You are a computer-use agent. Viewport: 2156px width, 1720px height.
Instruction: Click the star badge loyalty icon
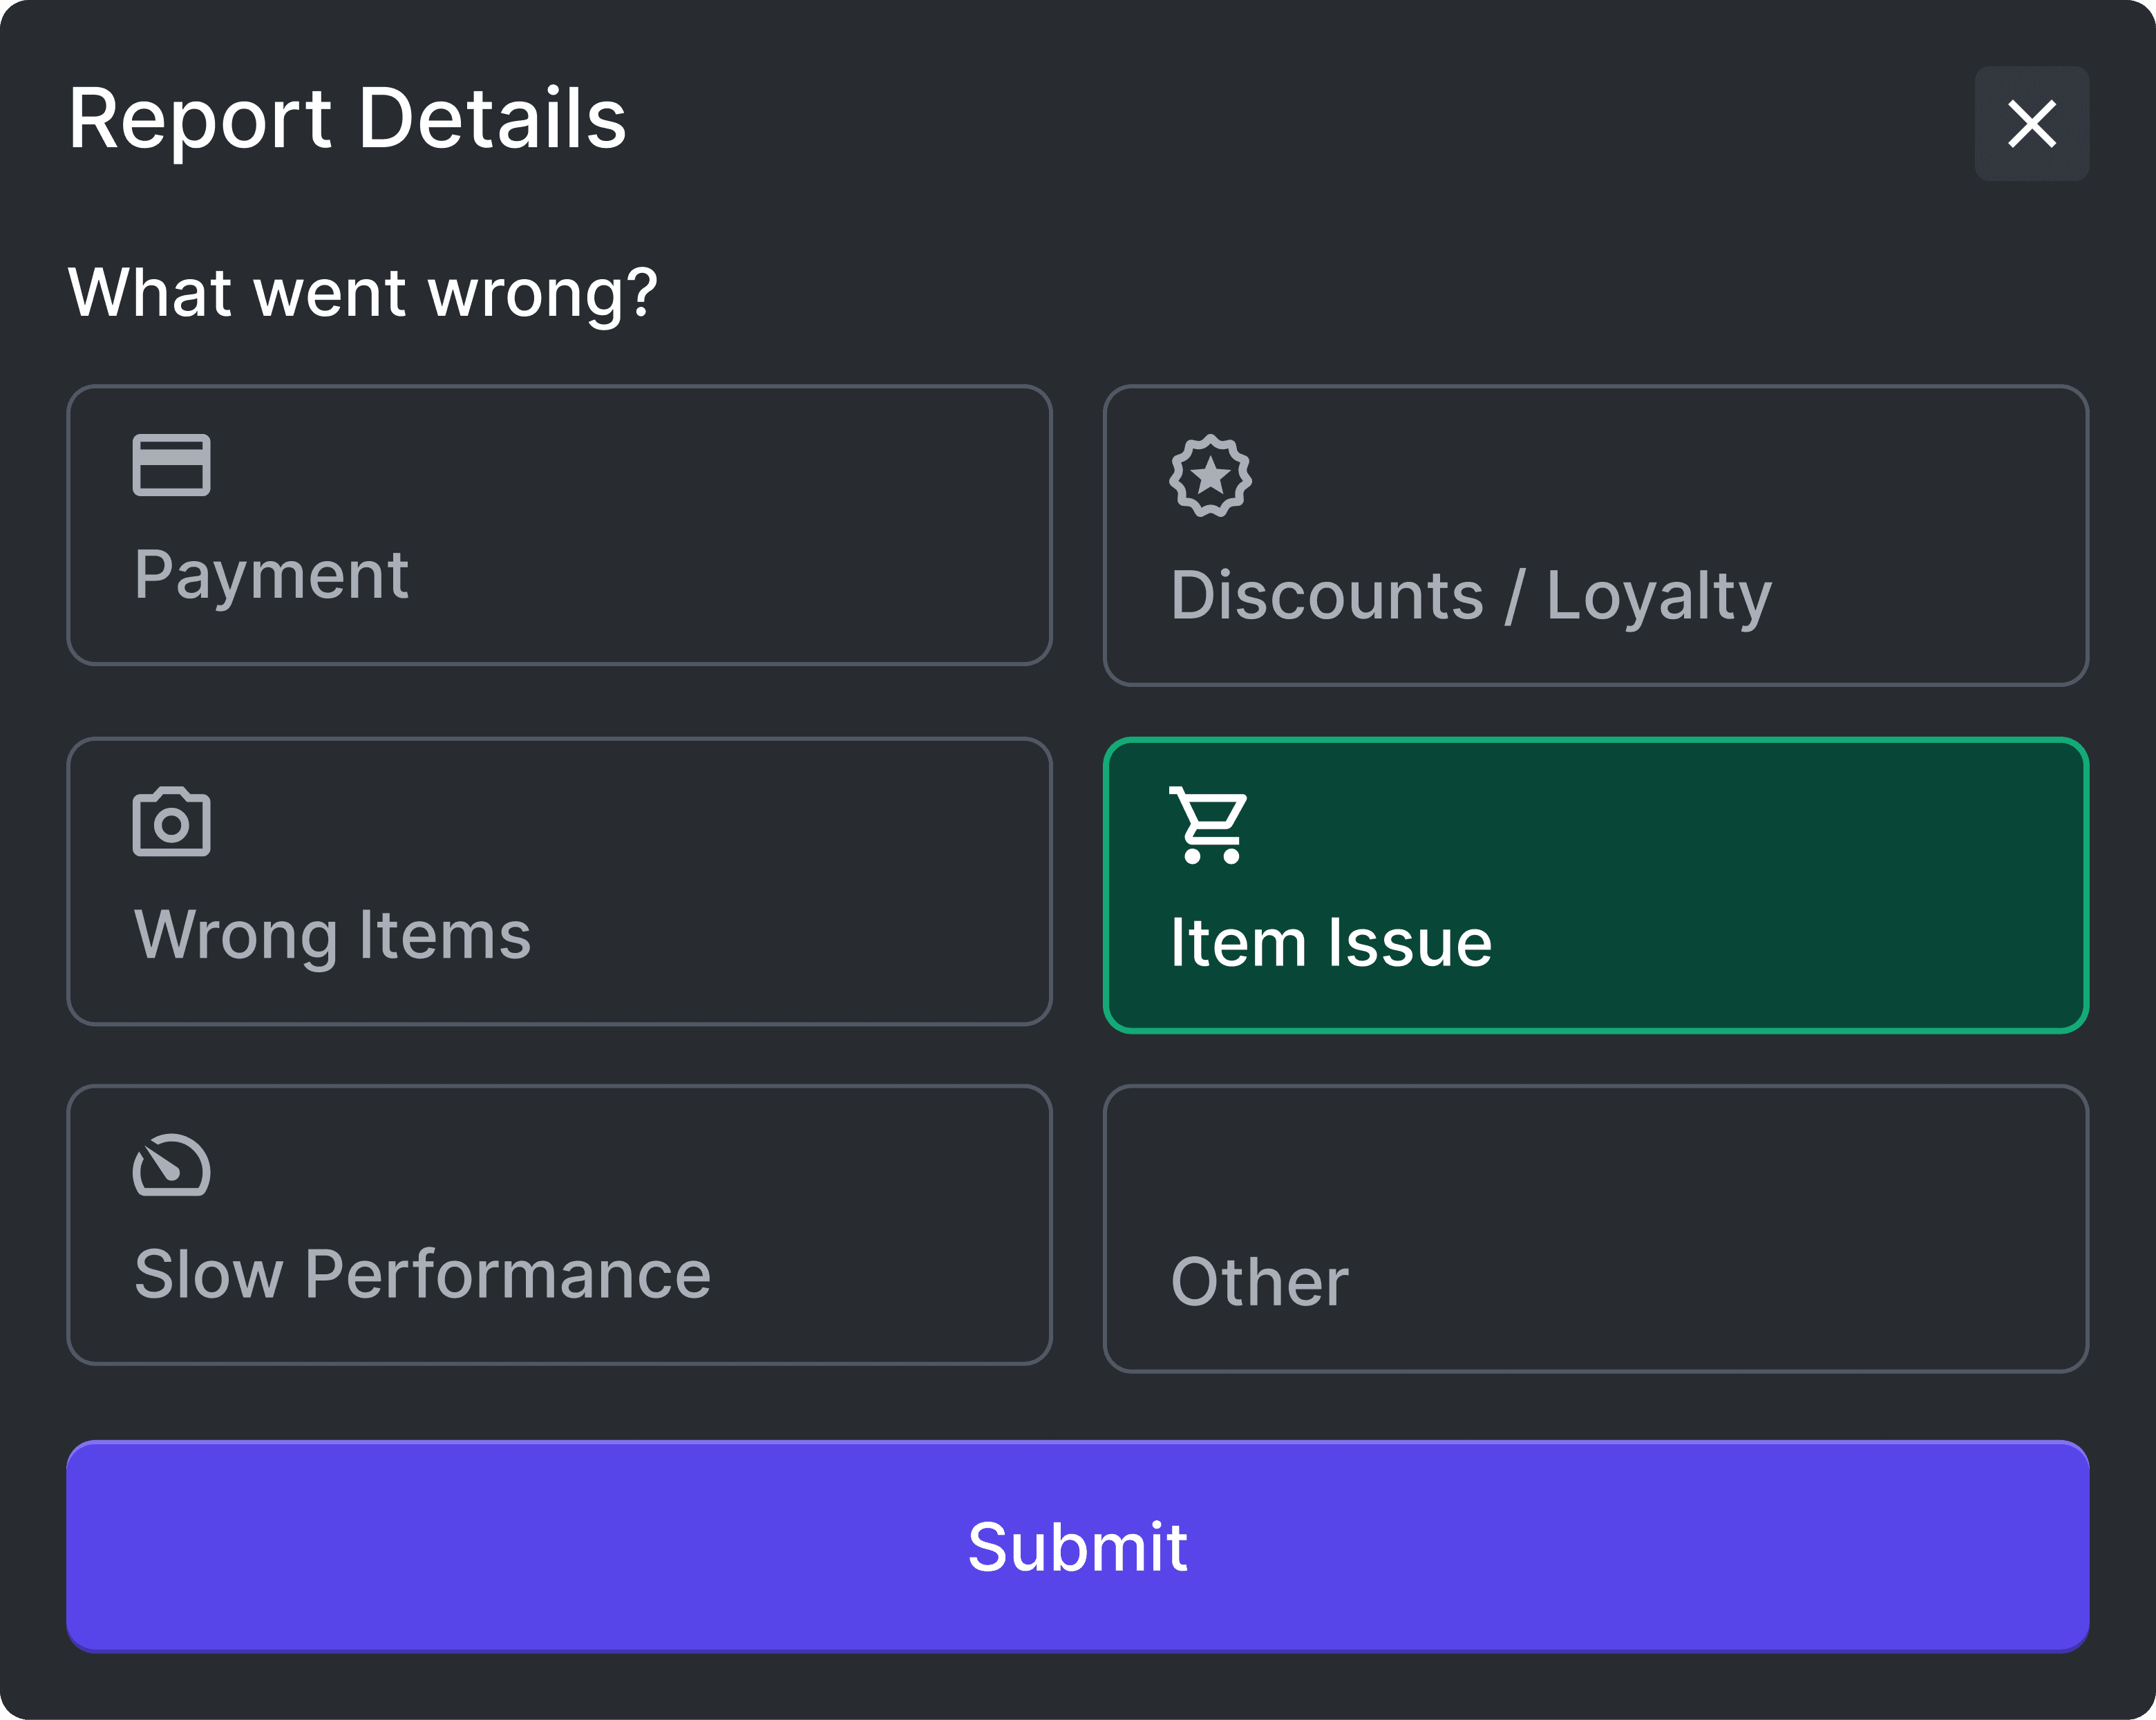tap(1210, 475)
